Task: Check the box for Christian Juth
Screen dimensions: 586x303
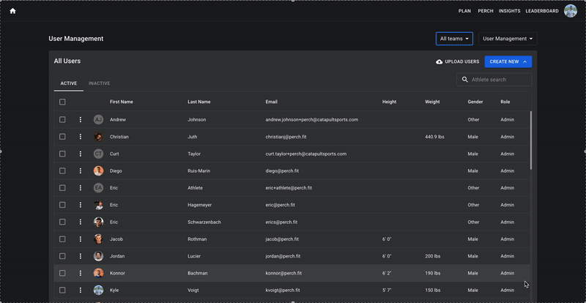Action: [62, 137]
